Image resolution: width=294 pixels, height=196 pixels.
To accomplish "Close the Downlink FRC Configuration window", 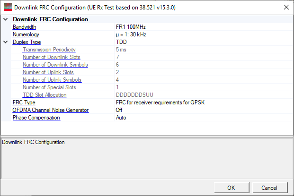I will (x=286, y=7).
